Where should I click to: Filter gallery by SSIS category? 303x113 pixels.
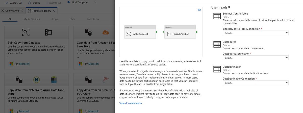click(x=72, y=19)
